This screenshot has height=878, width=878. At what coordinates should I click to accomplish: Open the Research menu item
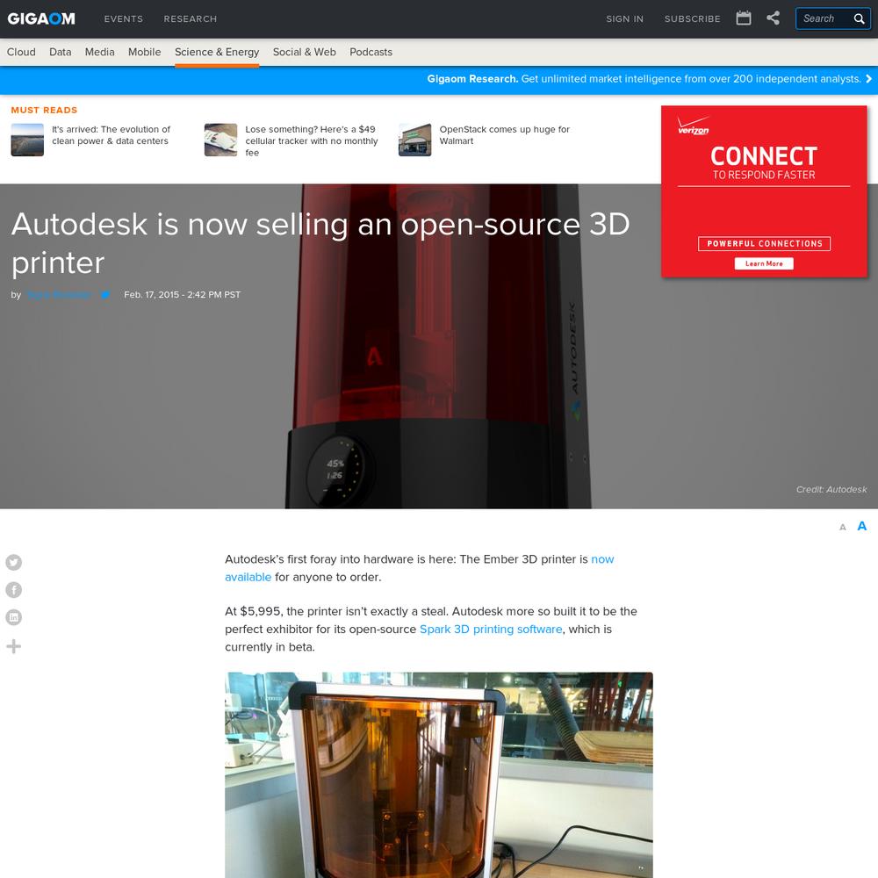[190, 19]
